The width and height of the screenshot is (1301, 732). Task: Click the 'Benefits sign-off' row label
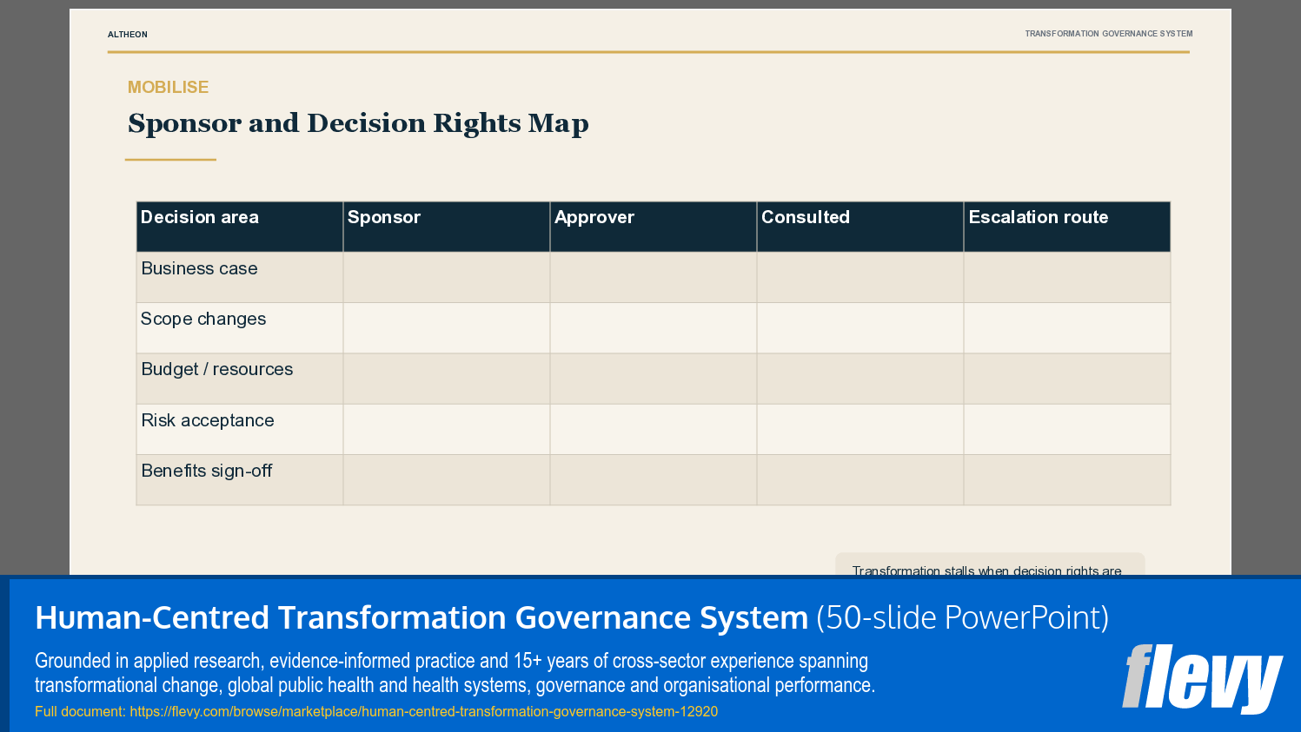pos(207,471)
